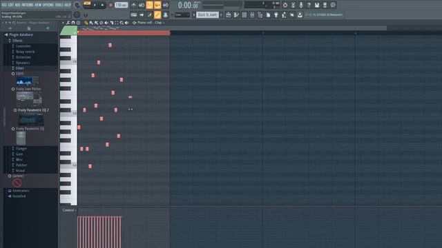
Task: Select the piano roll Select tool
Action: coord(117,23)
